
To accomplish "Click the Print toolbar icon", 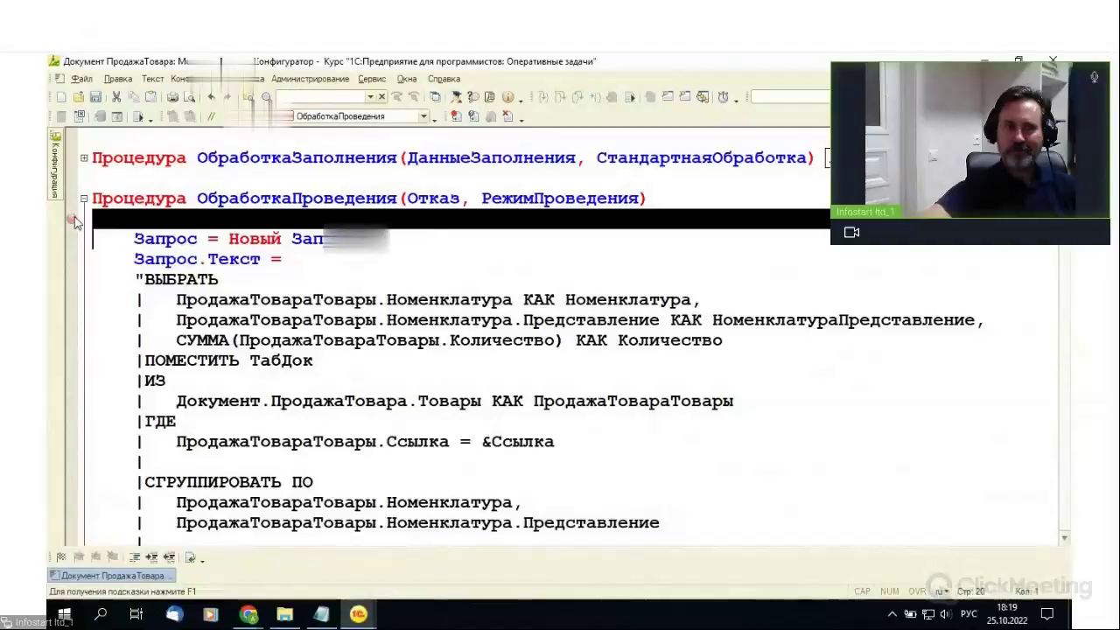I will [x=173, y=97].
